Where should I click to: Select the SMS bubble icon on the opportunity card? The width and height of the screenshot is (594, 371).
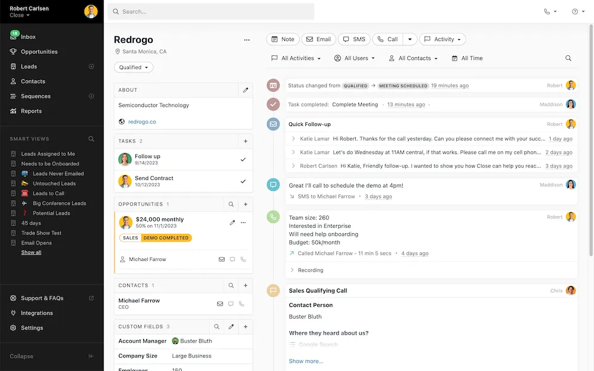pos(231,259)
